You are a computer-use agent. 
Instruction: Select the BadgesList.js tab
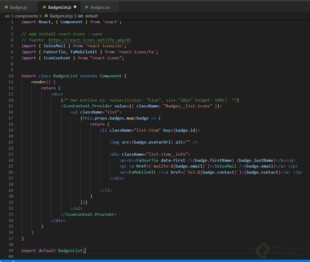[x=60, y=7]
